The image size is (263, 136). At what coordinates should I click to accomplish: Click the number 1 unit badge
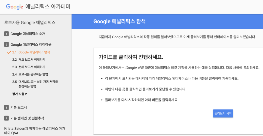[6, 34]
